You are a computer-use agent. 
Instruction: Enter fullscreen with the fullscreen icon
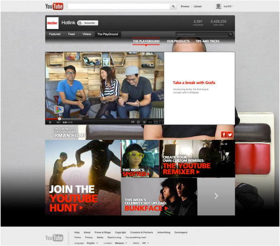click(x=161, y=122)
